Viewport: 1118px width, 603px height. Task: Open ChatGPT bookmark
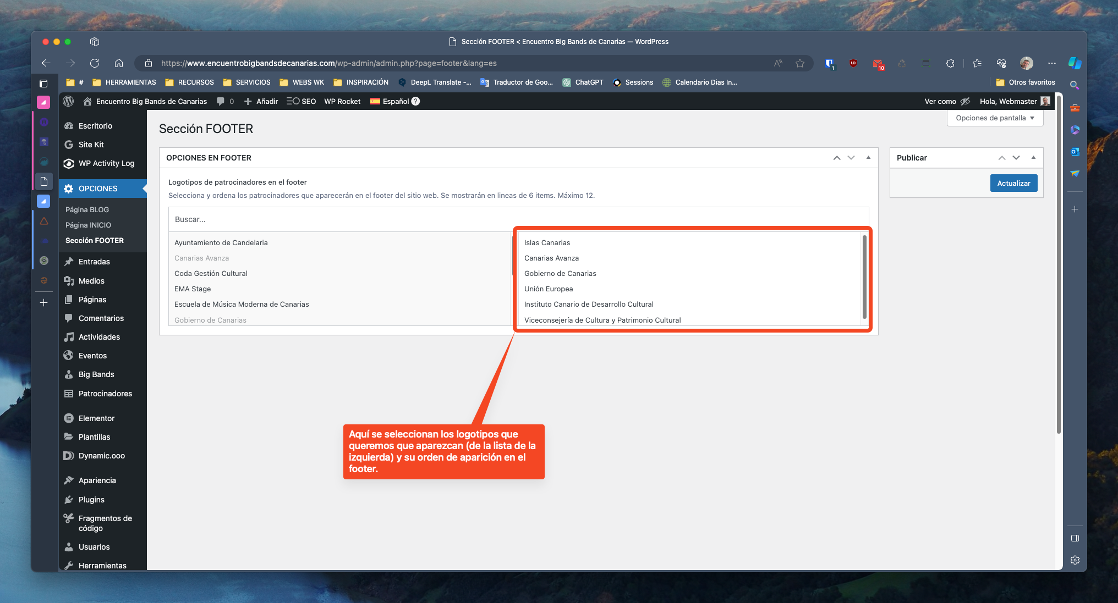pyautogui.click(x=583, y=82)
